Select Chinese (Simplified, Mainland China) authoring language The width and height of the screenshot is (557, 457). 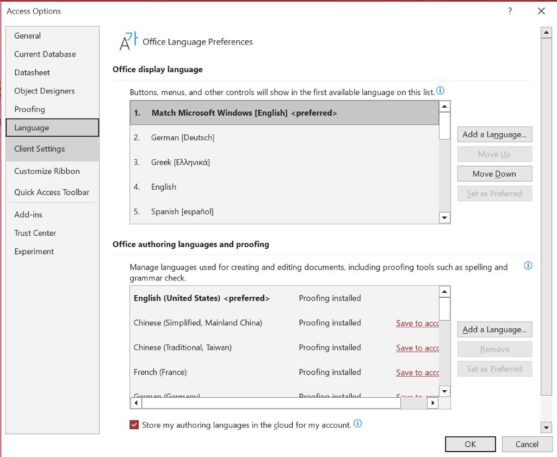284,323
